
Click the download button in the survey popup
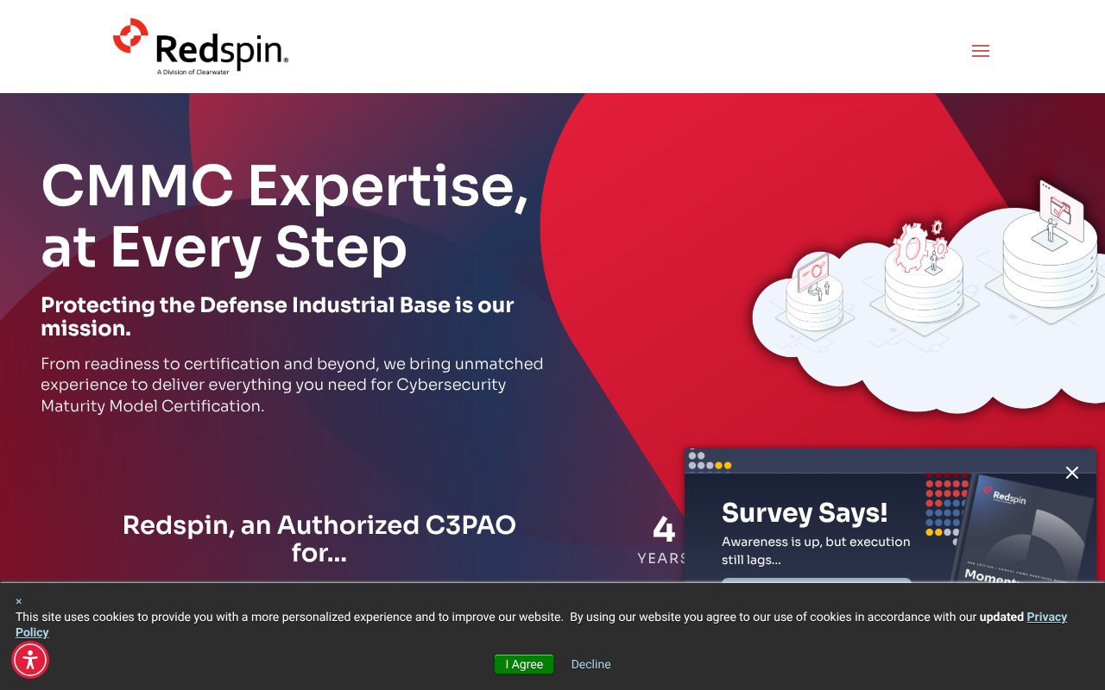(x=817, y=585)
